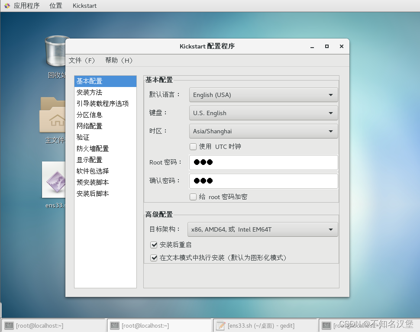Open the 键盘 dropdown showing U.S. English

point(263,113)
